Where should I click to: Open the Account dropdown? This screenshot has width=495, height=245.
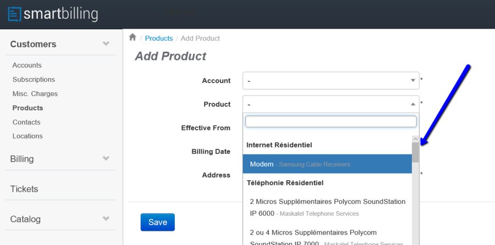[x=331, y=81]
